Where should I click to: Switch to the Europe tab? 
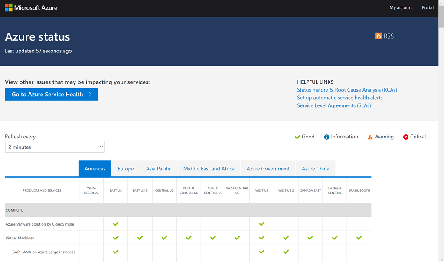pos(126,169)
